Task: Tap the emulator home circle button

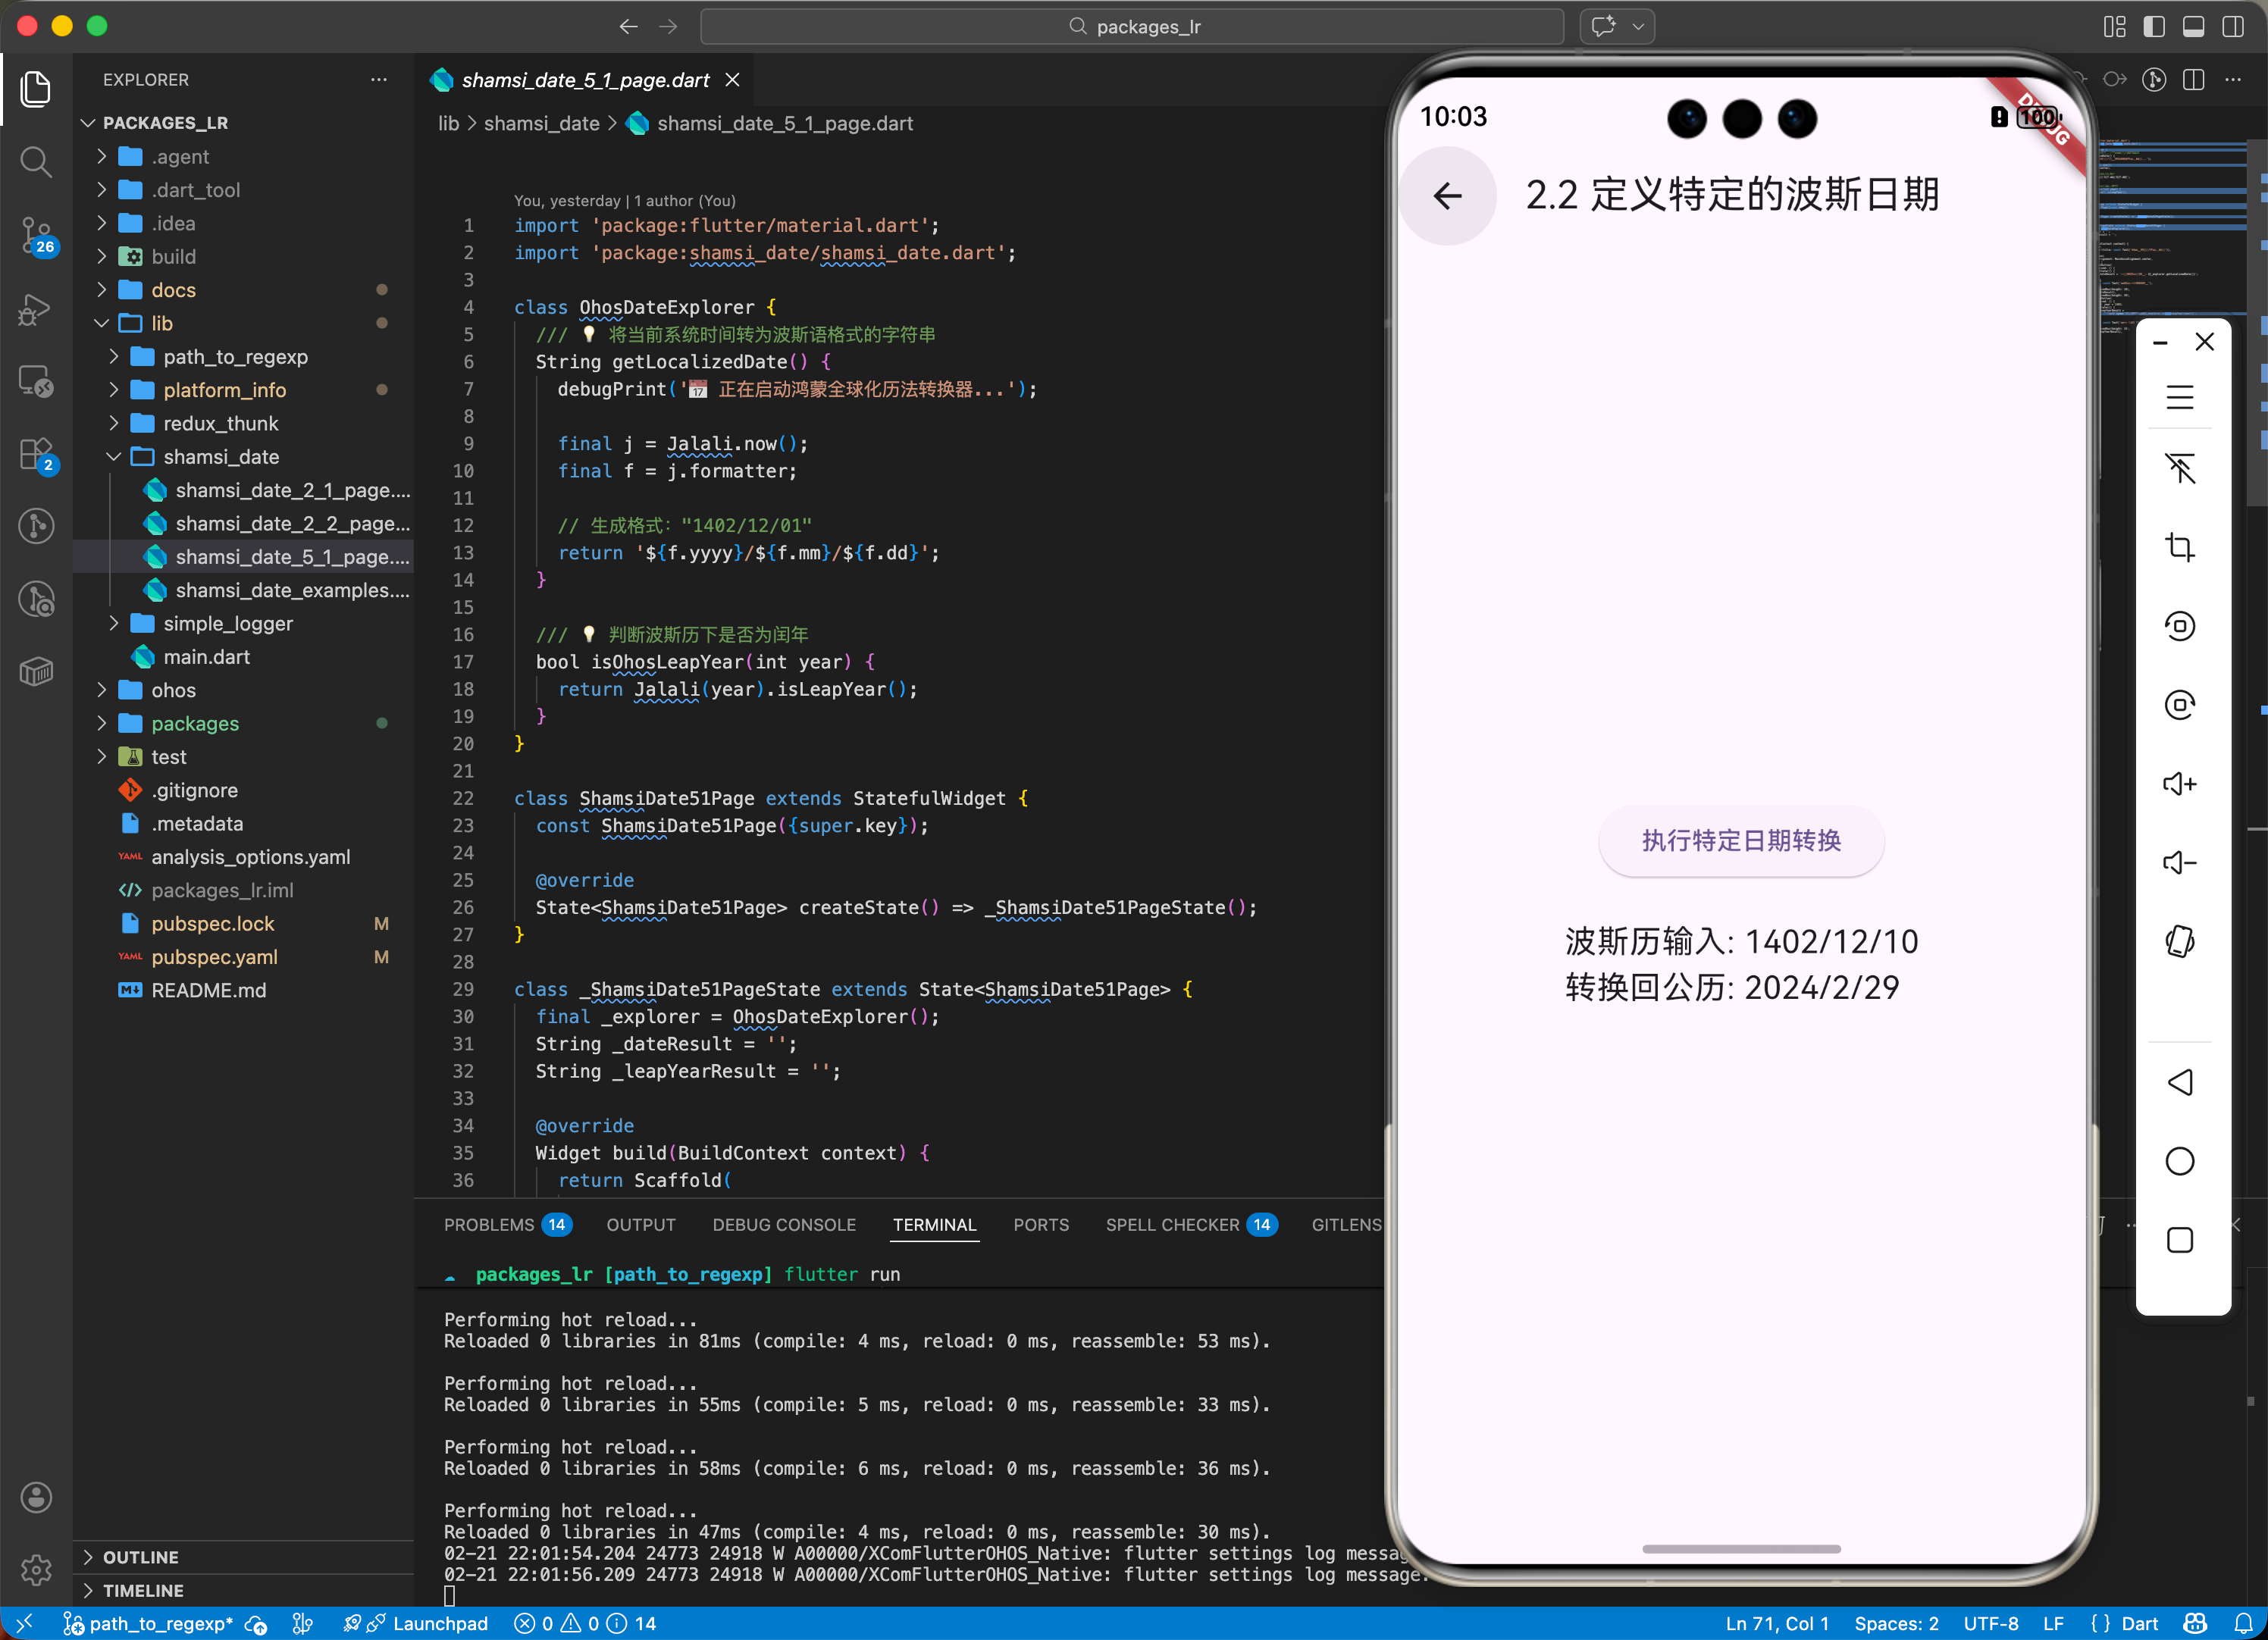Action: 2179,1161
